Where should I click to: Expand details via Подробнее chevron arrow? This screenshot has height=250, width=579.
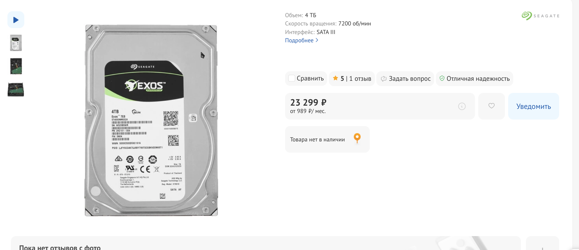pyautogui.click(x=317, y=40)
